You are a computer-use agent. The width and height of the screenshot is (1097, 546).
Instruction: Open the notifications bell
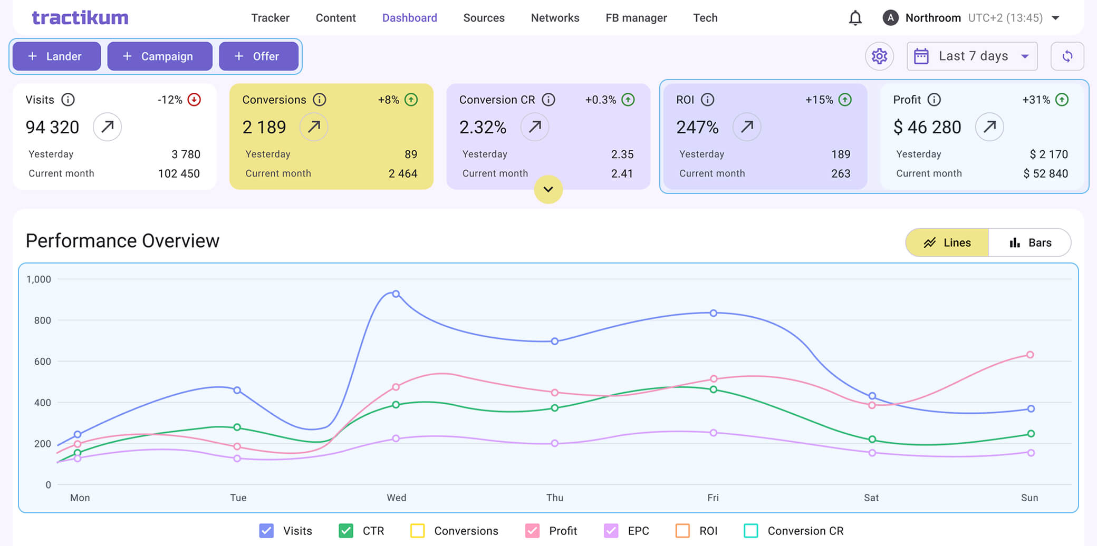(x=855, y=18)
